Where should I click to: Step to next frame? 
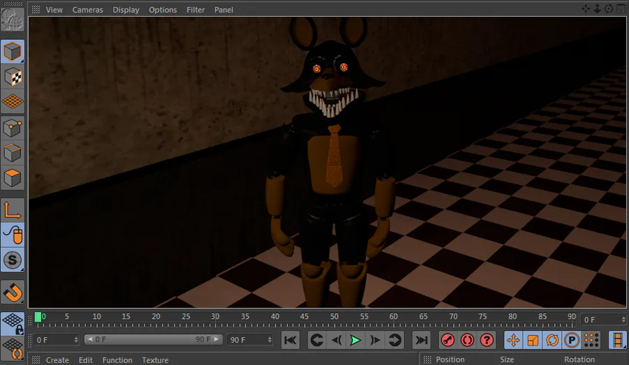click(x=375, y=340)
